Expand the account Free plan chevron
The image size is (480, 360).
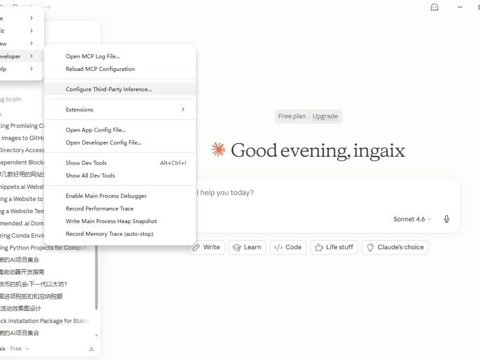(x=27, y=349)
